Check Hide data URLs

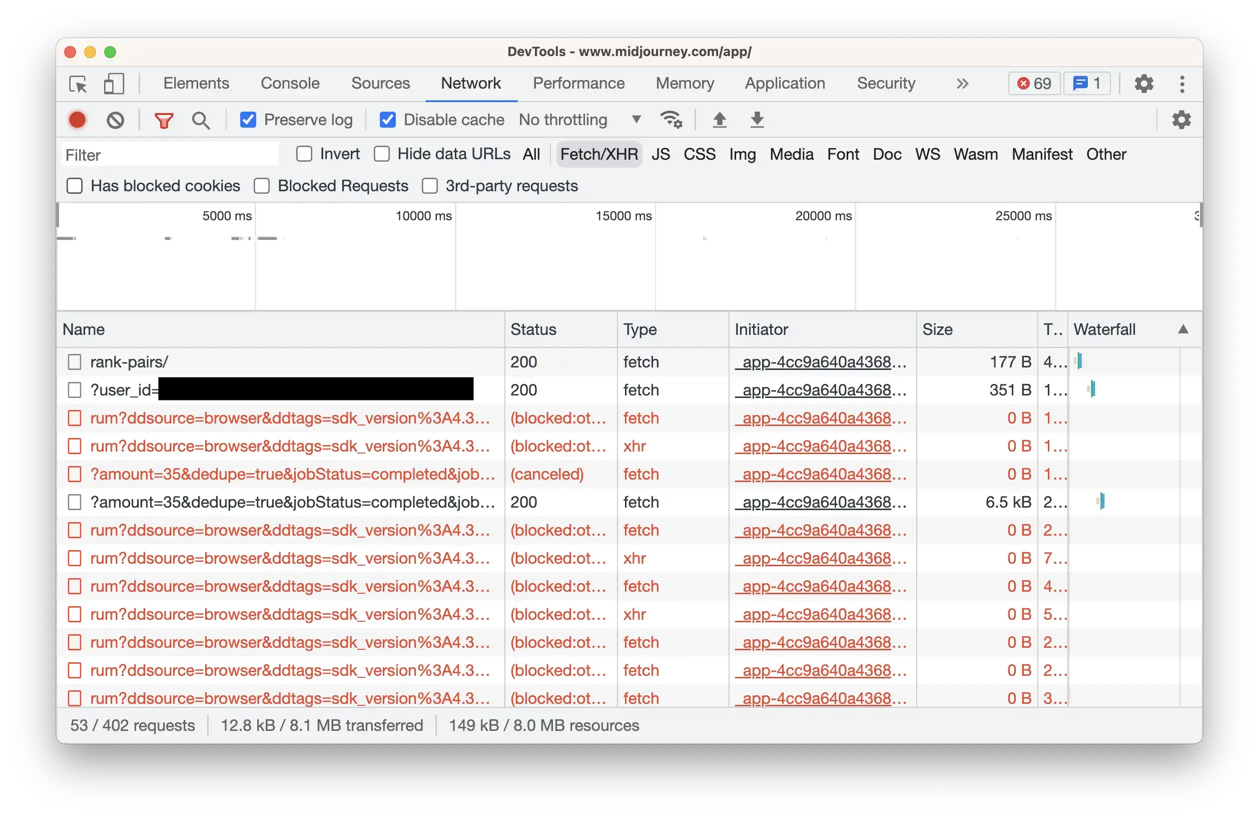tap(381, 154)
